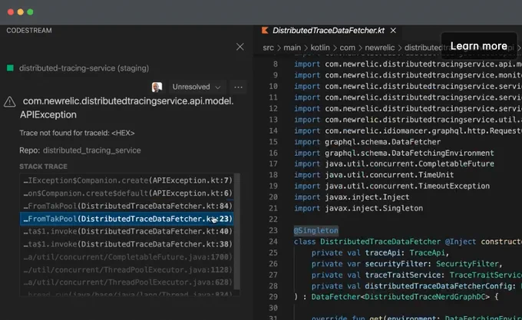This screenshot has width=522, height=320.
Task: Click import javax.inject.Inject line
Action: click(x=352, y=197)
